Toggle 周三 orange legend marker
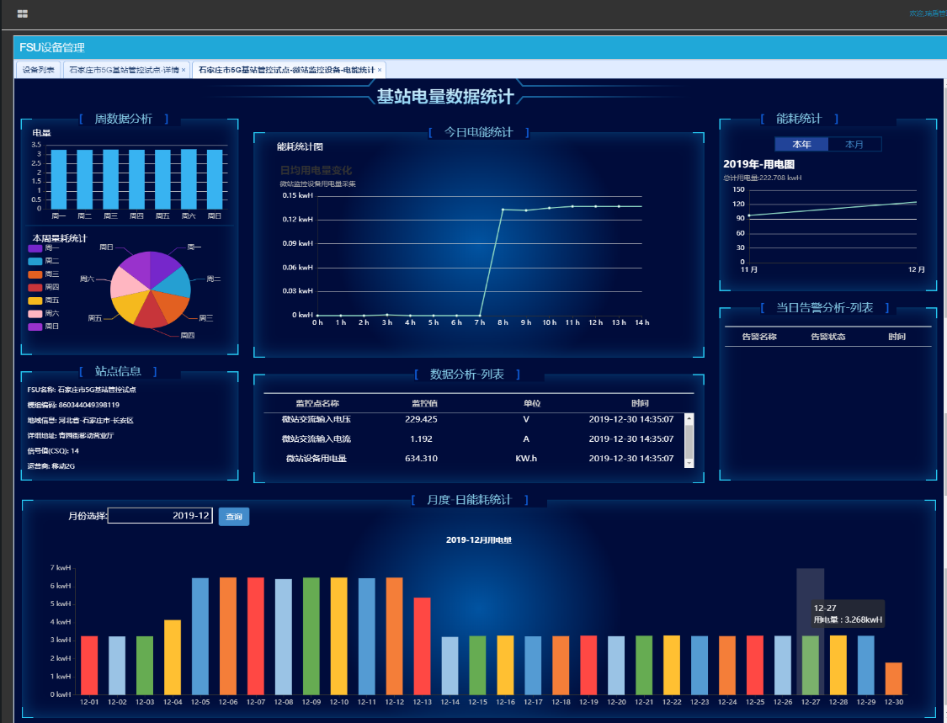This screenshot has height=723, width=947. (35, 274)
